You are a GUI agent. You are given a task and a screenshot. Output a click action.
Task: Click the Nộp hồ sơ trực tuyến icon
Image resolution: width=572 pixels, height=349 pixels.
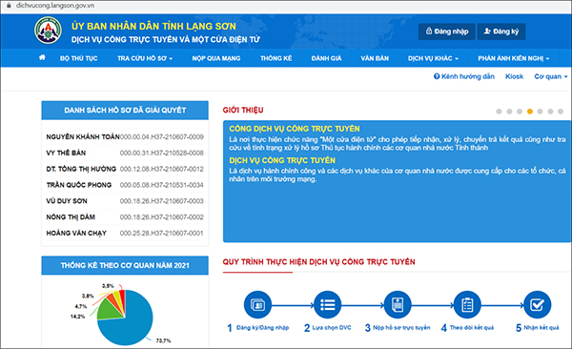pyautogui.click(x=398, y=304)
